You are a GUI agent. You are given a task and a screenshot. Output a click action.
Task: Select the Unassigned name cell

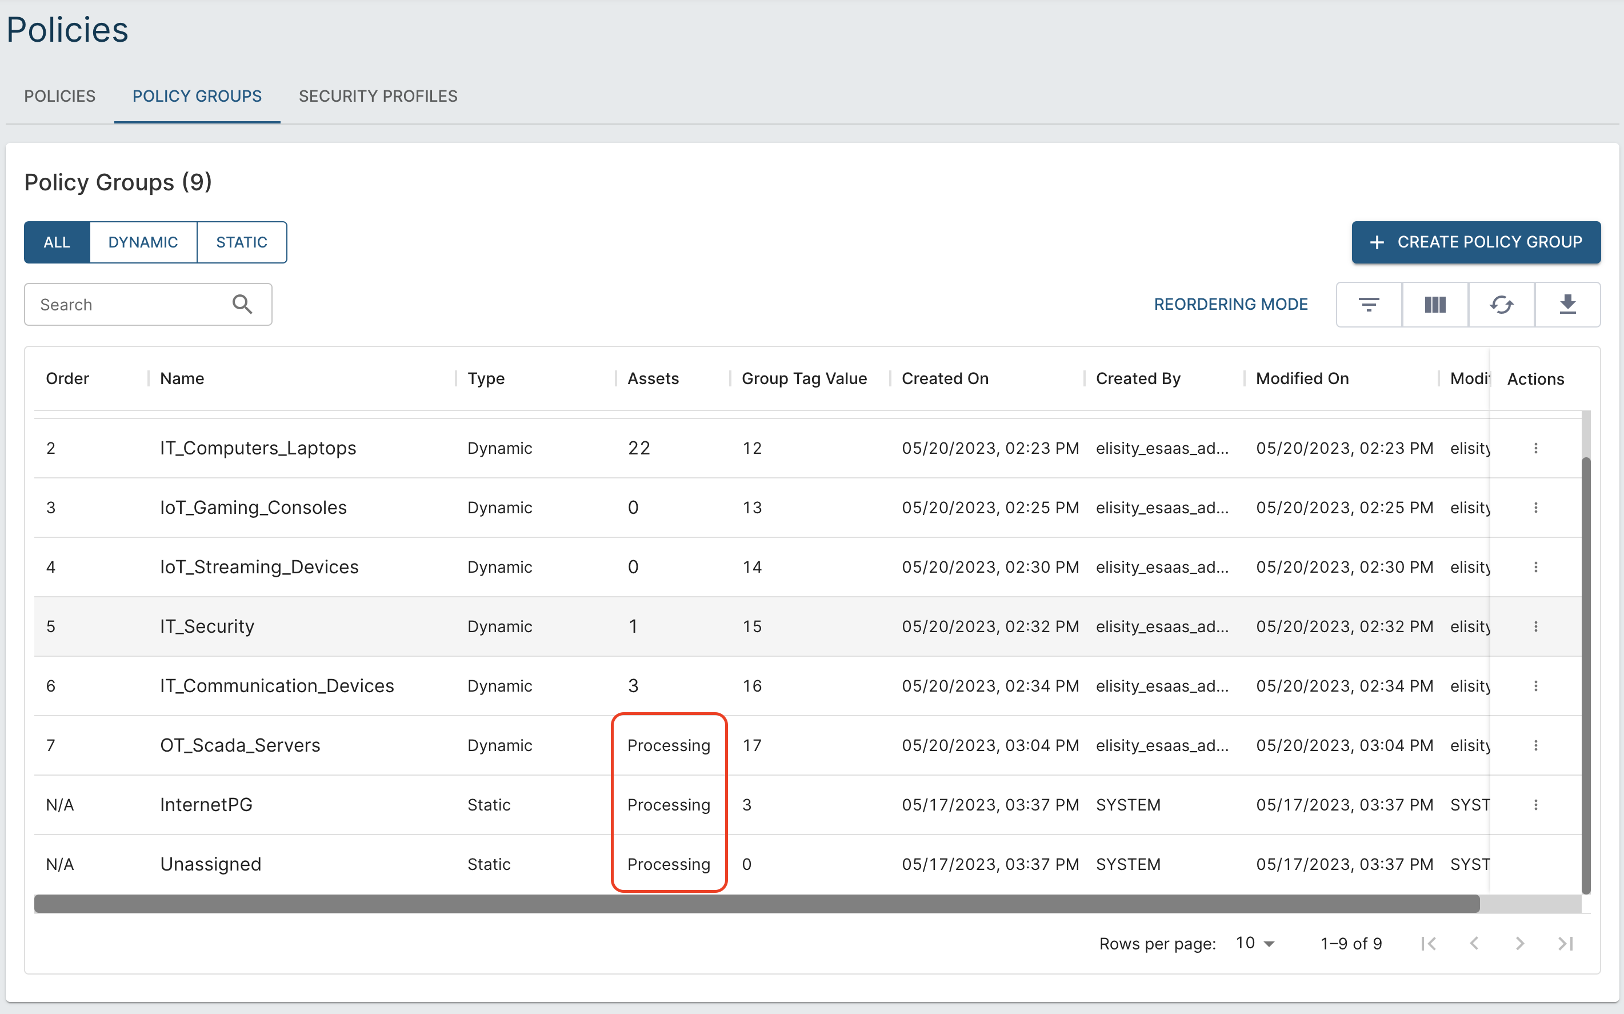point(210,864)
